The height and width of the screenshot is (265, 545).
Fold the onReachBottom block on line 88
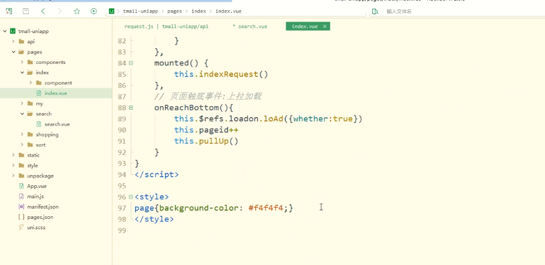[131, 107]
